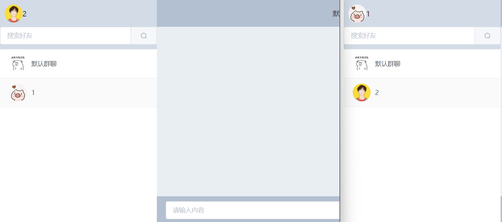The image size is (502, 222).
Task: Open logged-in user 2's yellow profile avatar in header
Action: 14,14
